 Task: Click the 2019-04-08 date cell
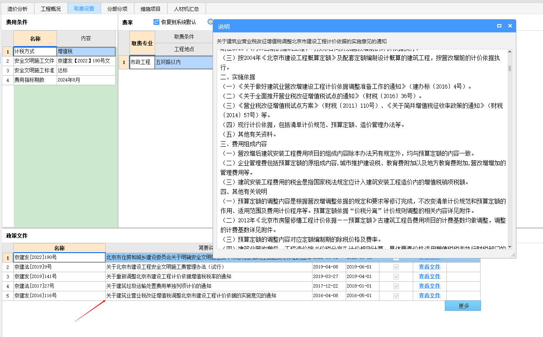coord(329,267)
